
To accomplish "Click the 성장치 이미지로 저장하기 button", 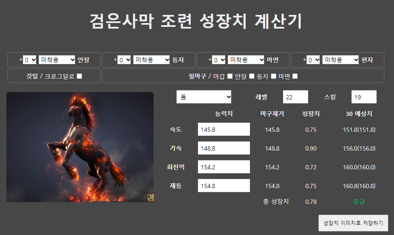I will pyautogui.click(x=353, y=223).
